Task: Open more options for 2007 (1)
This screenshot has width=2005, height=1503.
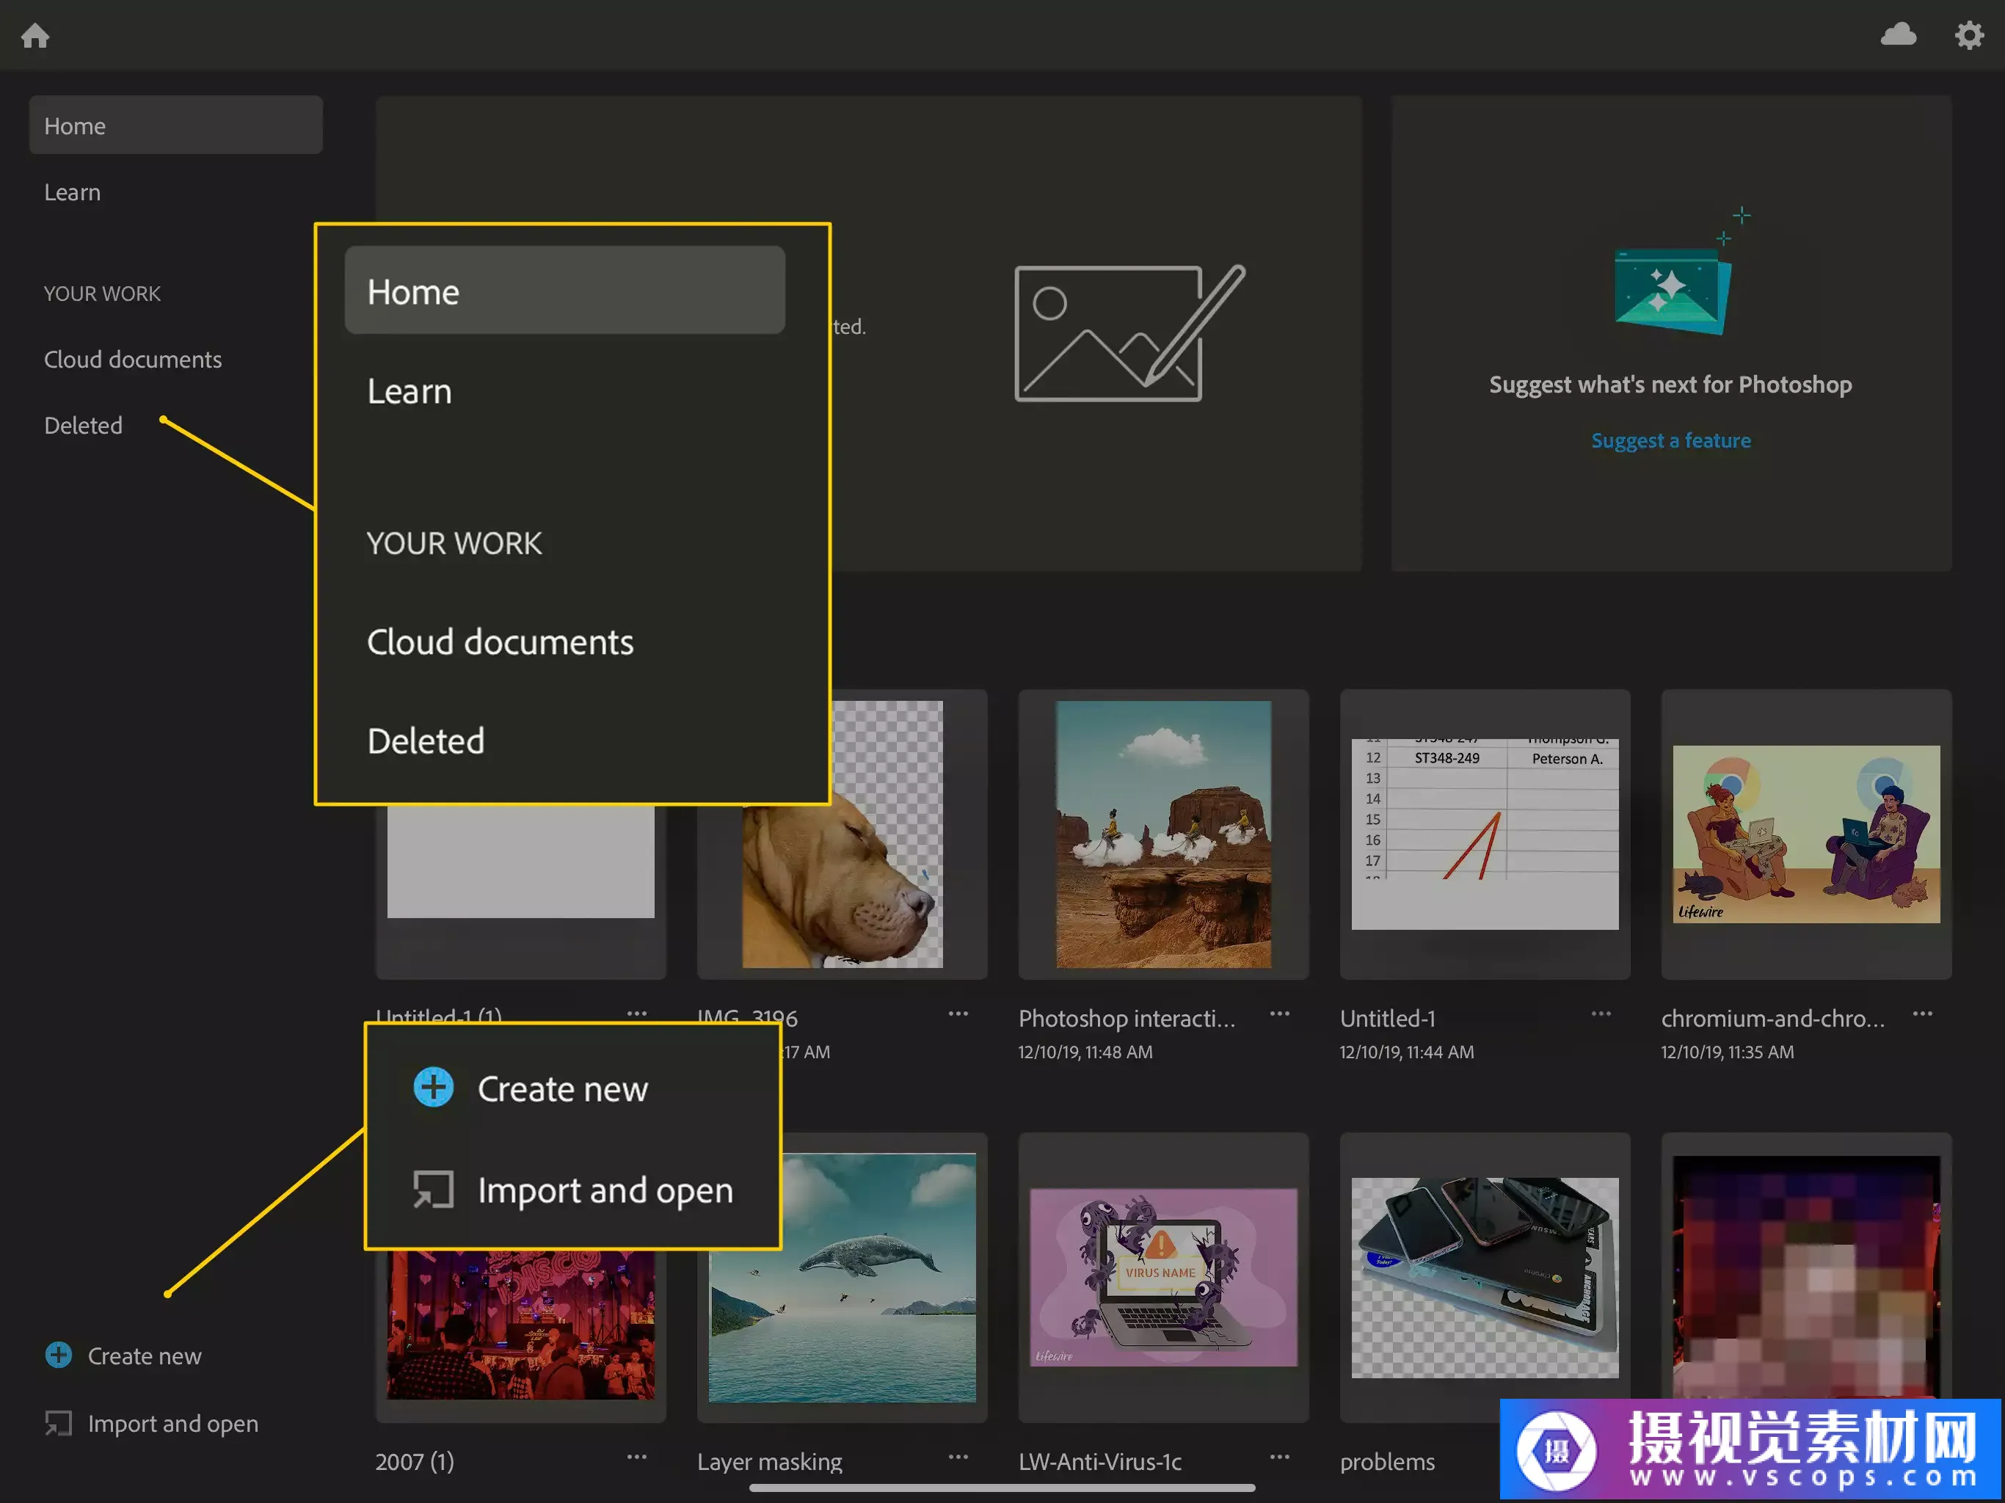Action: [x=636, y=1457]
